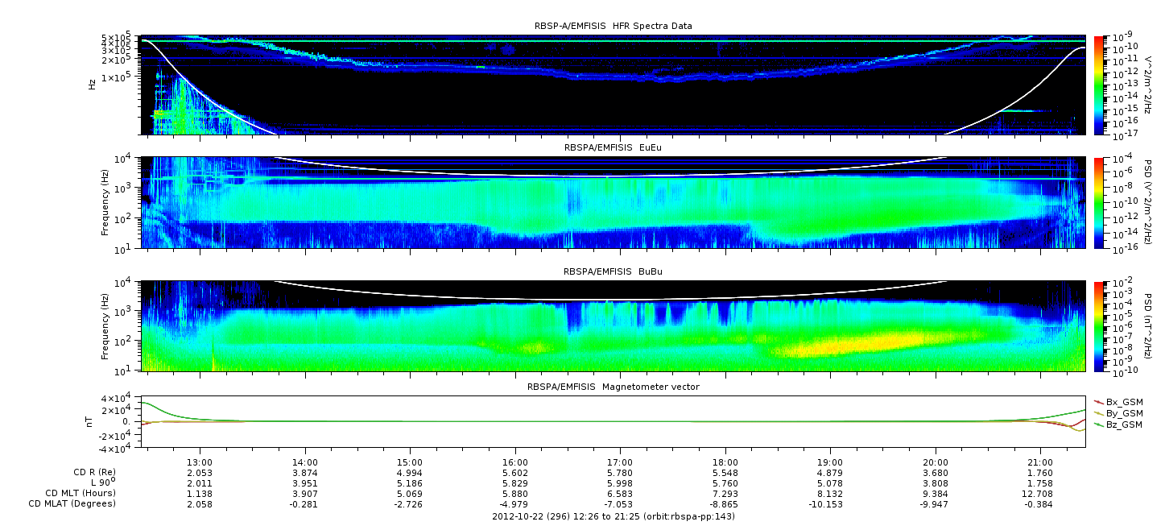Screen dimensions: 1165x530
Task: Click the RBSPA/EMFISIS BuBu panel title
Action: click(613, 272)
